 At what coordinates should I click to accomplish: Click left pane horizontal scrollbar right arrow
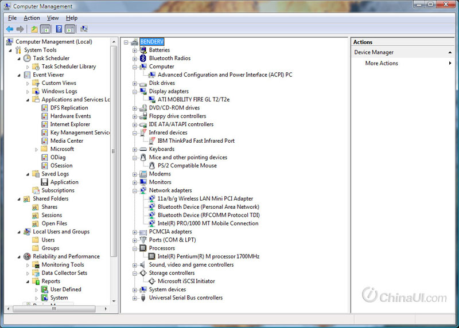[106, 309]
